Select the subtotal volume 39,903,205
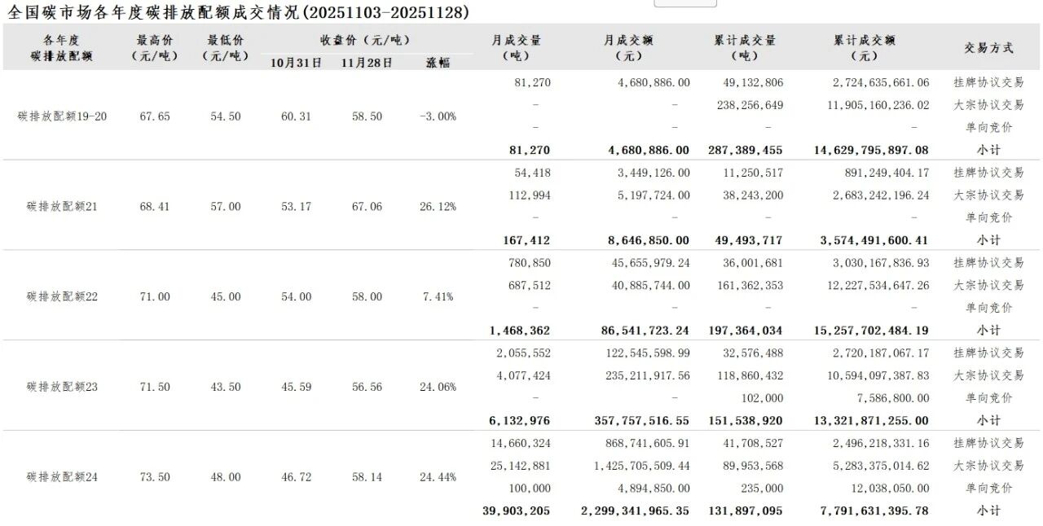 click(x=520, y=511)
